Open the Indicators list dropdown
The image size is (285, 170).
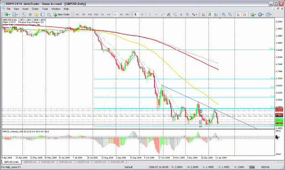[253, 15]
